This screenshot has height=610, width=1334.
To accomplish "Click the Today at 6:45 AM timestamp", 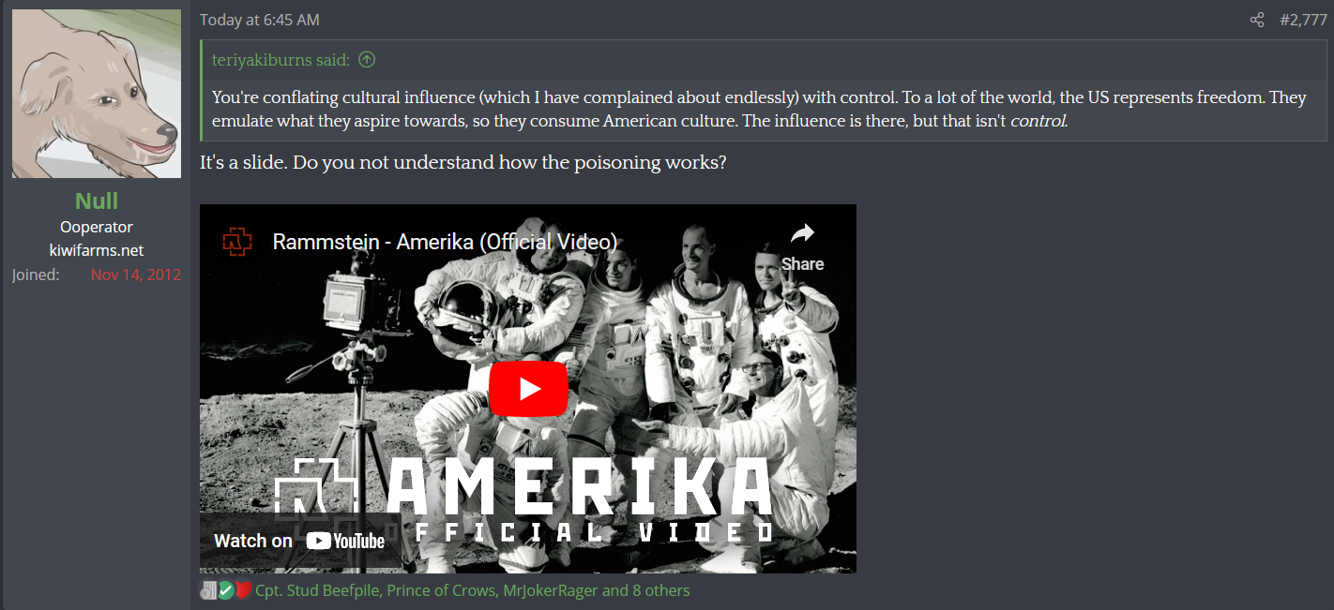I will pyautogui.click(x=260, y=20).
